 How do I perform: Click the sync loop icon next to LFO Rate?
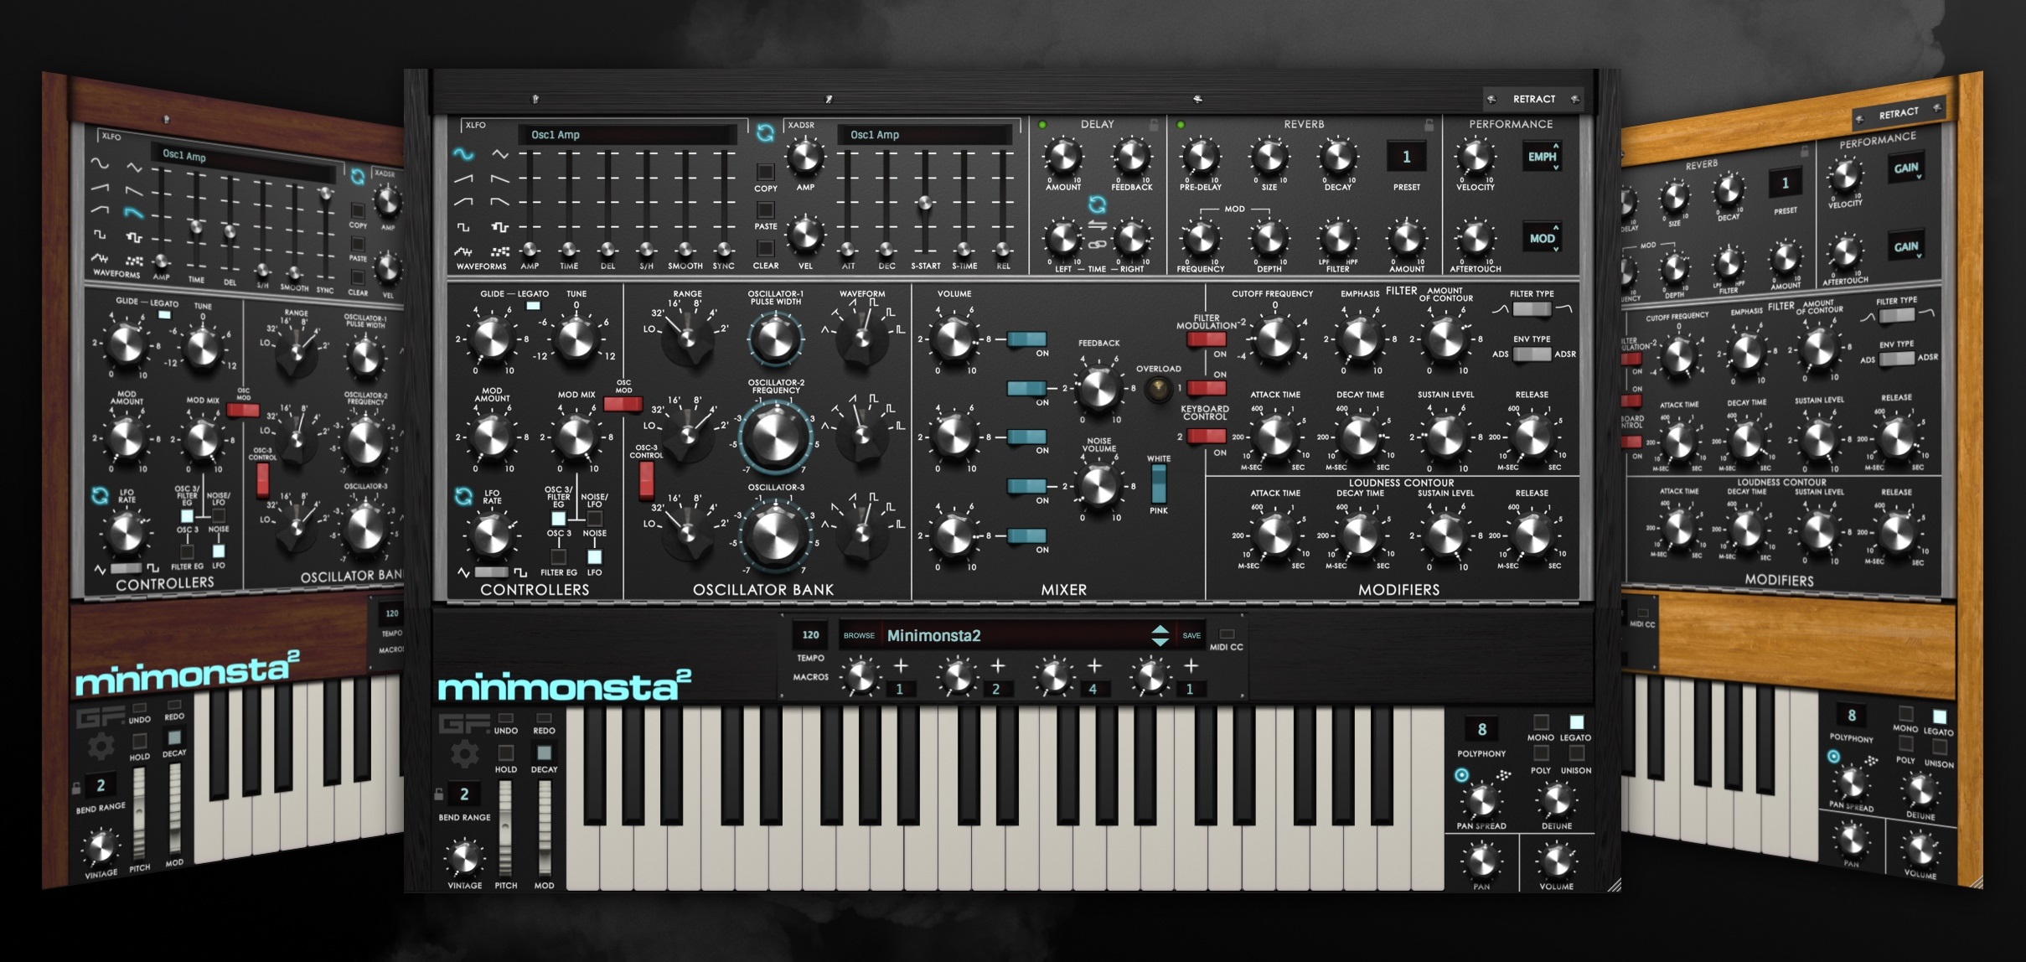[462, 498]
